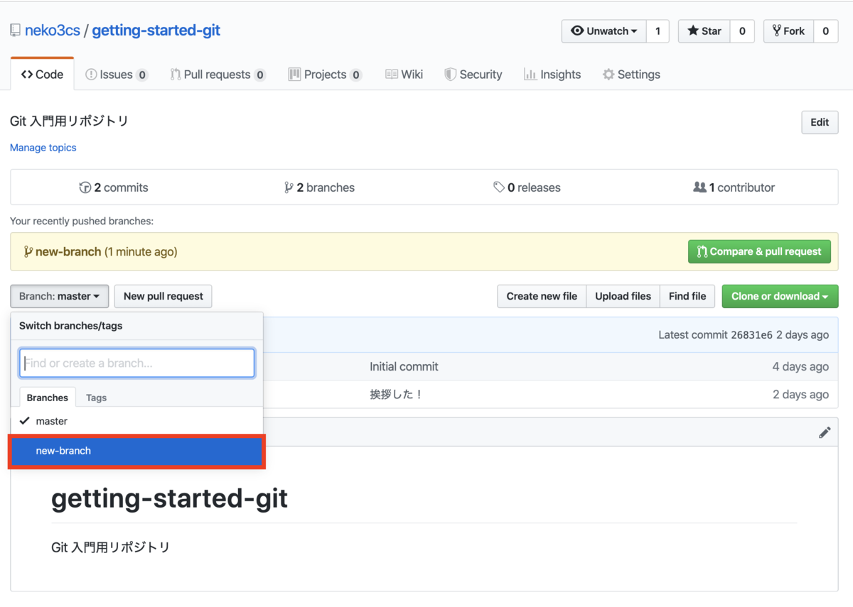Open latest commit 26831e6
This screenshot has width=853, height=607.
tap(751, 335)
